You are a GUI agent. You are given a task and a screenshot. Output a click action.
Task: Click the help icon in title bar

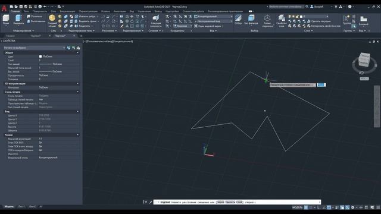tap(350, 7)
